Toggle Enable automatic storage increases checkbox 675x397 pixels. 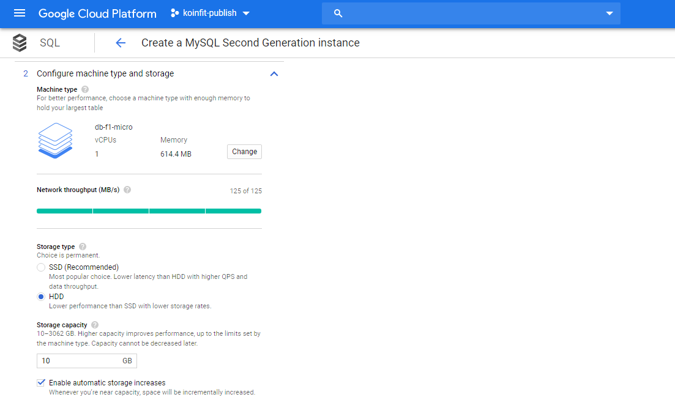pos(41,383)
